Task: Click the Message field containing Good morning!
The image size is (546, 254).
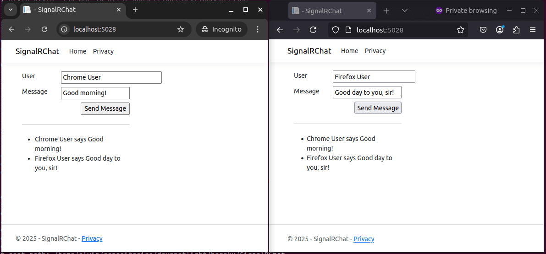Action: 95,93
